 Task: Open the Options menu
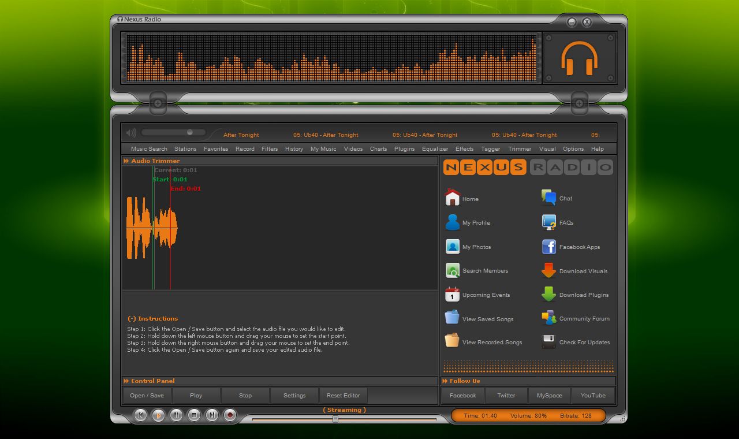click(573, 149)
